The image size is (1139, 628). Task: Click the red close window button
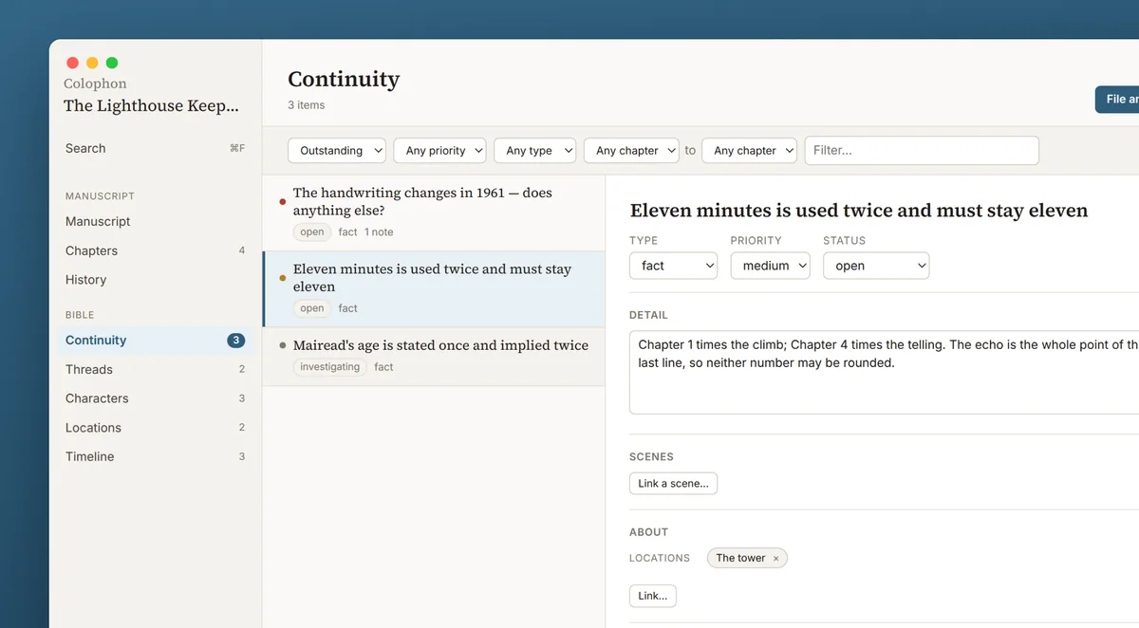[x=72, y=63]
